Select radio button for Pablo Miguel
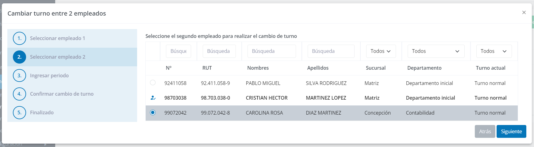 click(153, 83)
